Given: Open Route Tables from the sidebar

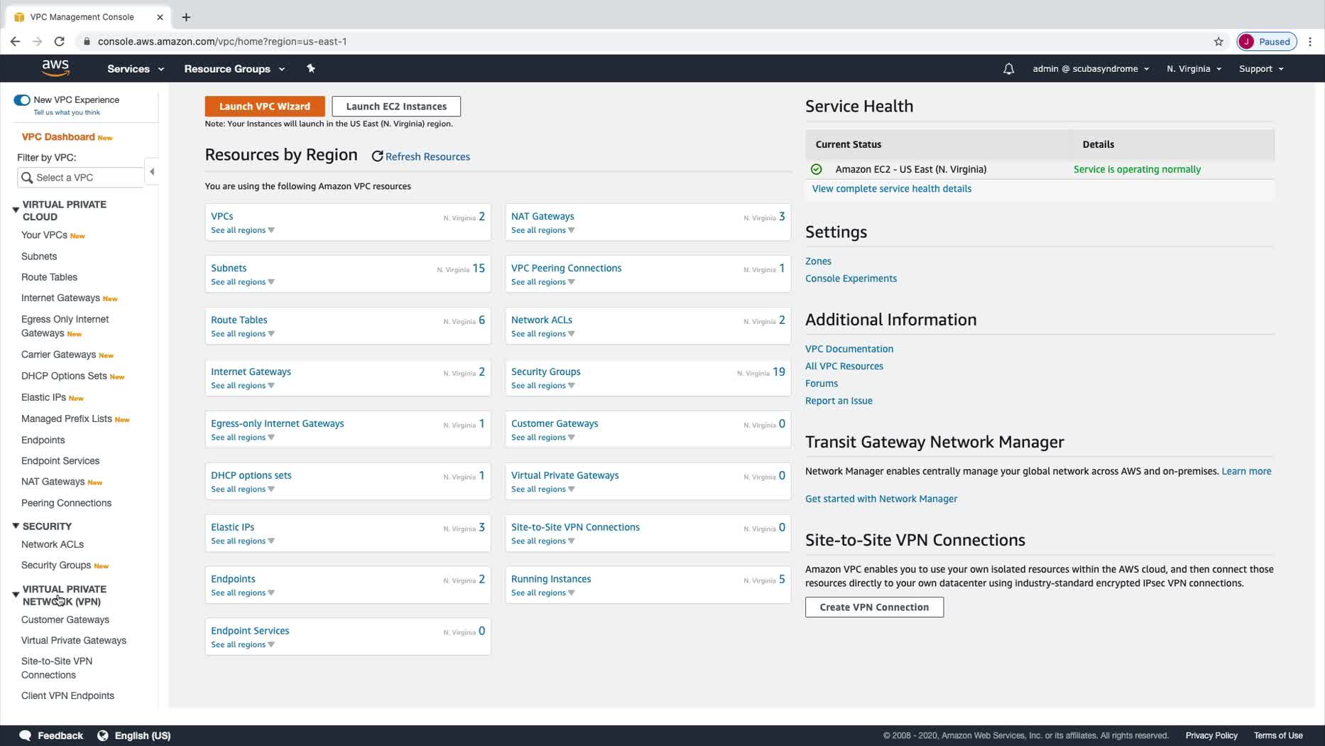Looking at the screenshot, I should 49,277.
